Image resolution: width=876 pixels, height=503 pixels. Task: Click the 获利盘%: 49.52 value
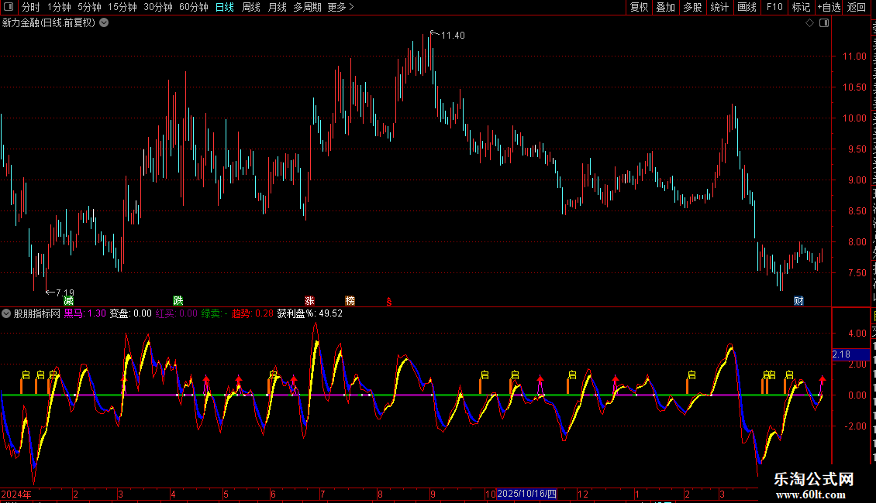tap(310, 313)
